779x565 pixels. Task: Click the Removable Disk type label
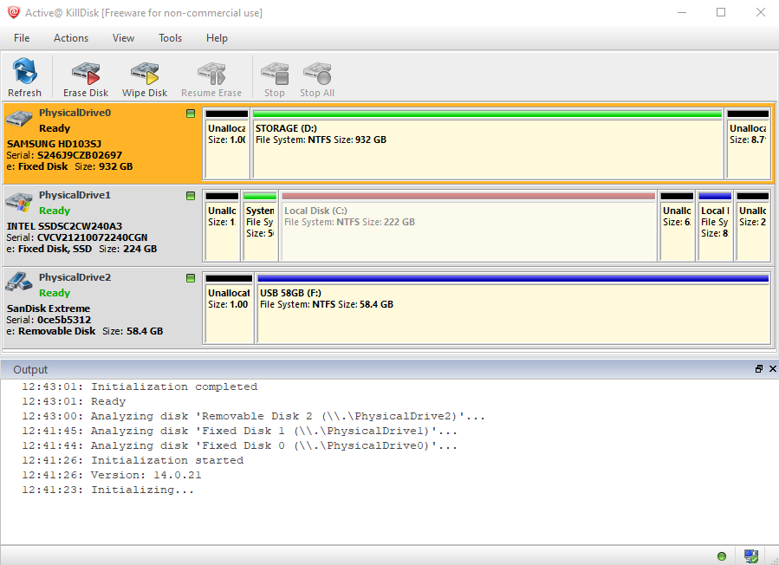point(56,331)
